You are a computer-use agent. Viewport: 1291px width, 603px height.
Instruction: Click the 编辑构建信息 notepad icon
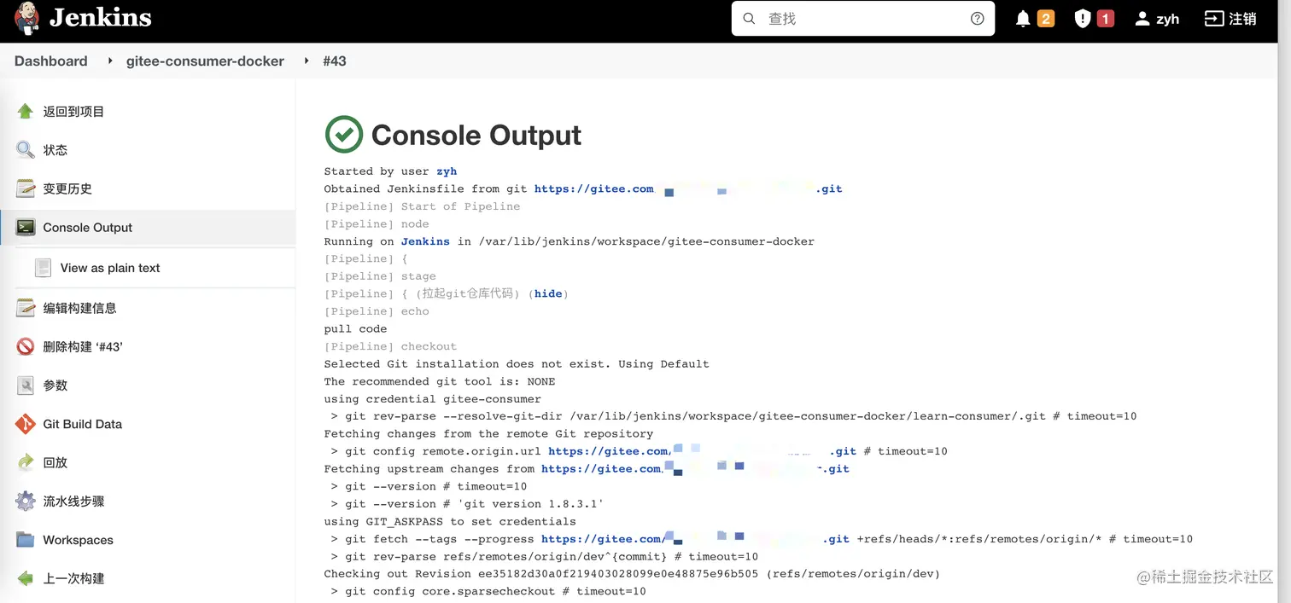pyautogui.click(x=26, y=308)
